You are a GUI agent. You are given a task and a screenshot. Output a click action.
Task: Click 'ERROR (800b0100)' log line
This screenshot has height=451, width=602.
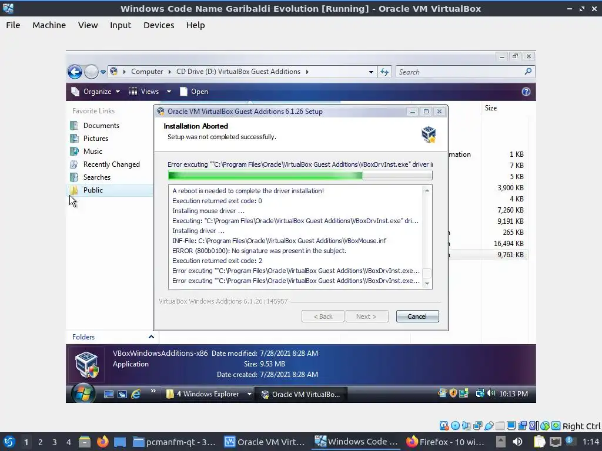259,251
